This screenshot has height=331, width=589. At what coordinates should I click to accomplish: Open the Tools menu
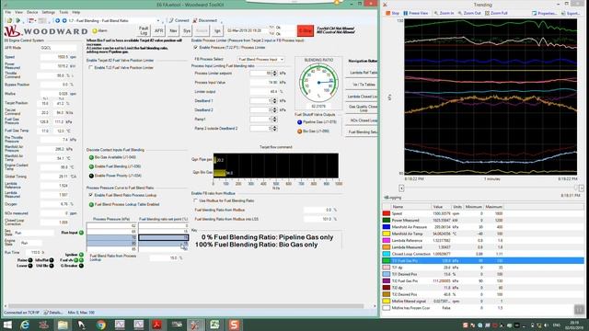64,12
